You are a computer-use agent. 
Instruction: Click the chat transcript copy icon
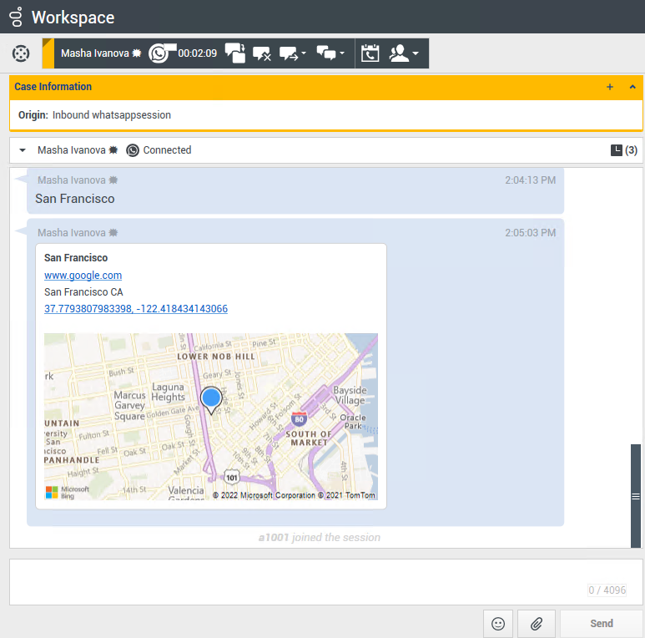click(x=235, y=53)
